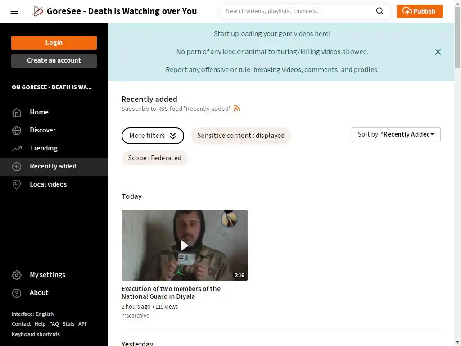Click the '2 hours ago • 115 views' text
The width and height of the screenshot is (461, 346).
[149, 306]
